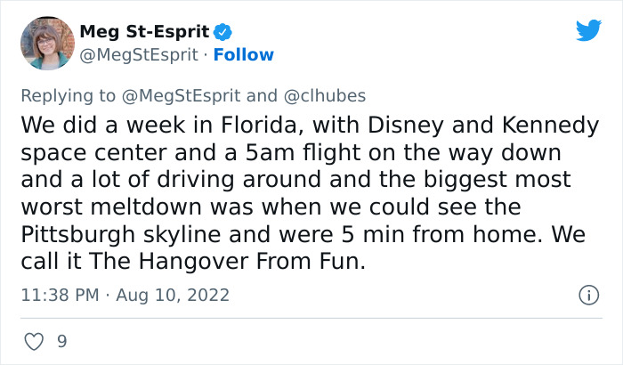This screenshot has width=623, height=365.
Task: Click the Twitter bird logo
Action: 588,31
